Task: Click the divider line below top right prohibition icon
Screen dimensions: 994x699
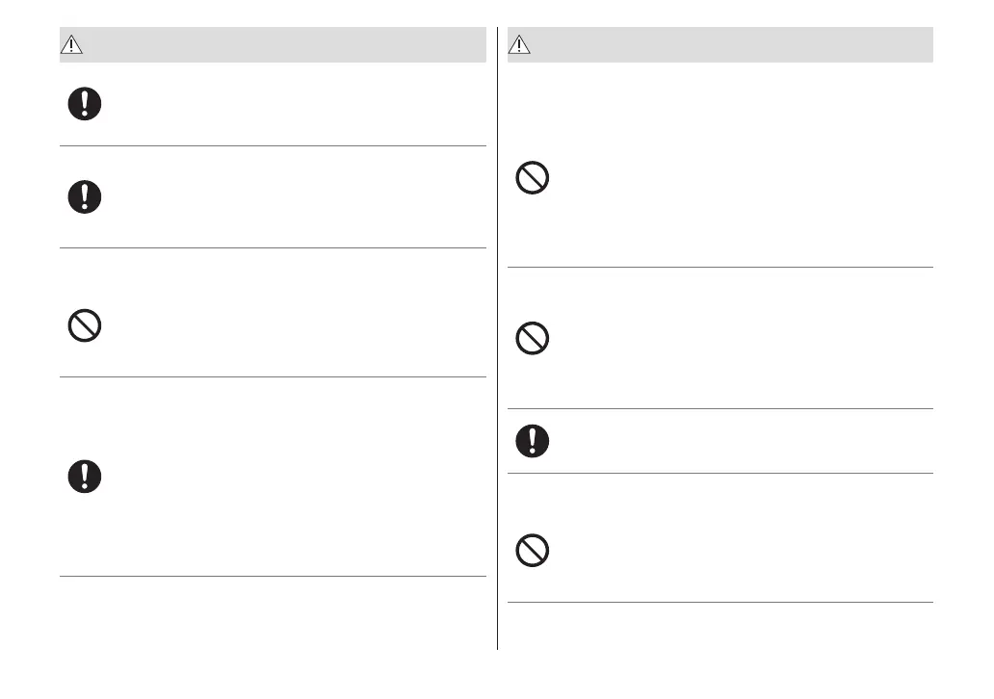Action: click(x=719, y=267)
